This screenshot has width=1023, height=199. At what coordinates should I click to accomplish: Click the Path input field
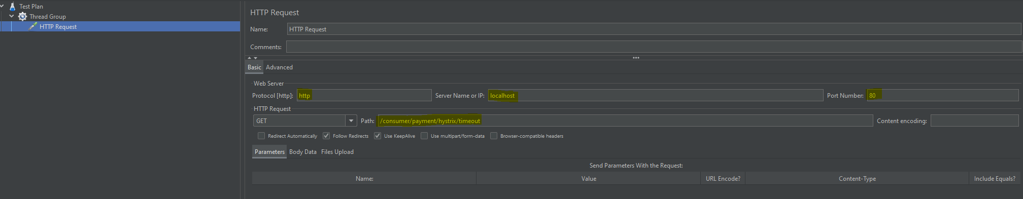[625, 121]
